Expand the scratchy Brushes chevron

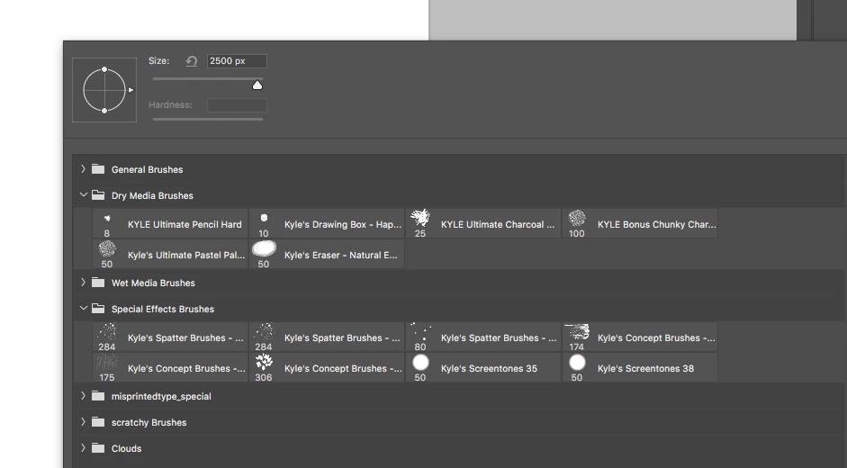83,422
